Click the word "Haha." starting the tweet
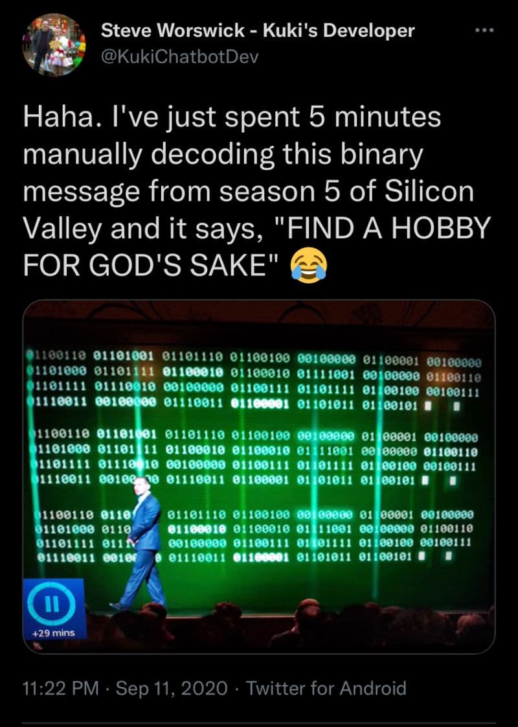 click(56, 117)
